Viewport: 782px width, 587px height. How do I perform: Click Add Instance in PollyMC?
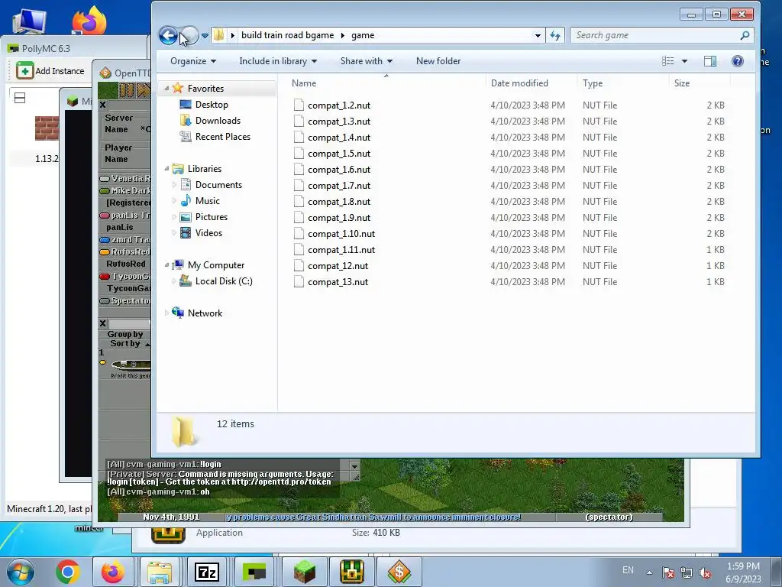[50, 71]
